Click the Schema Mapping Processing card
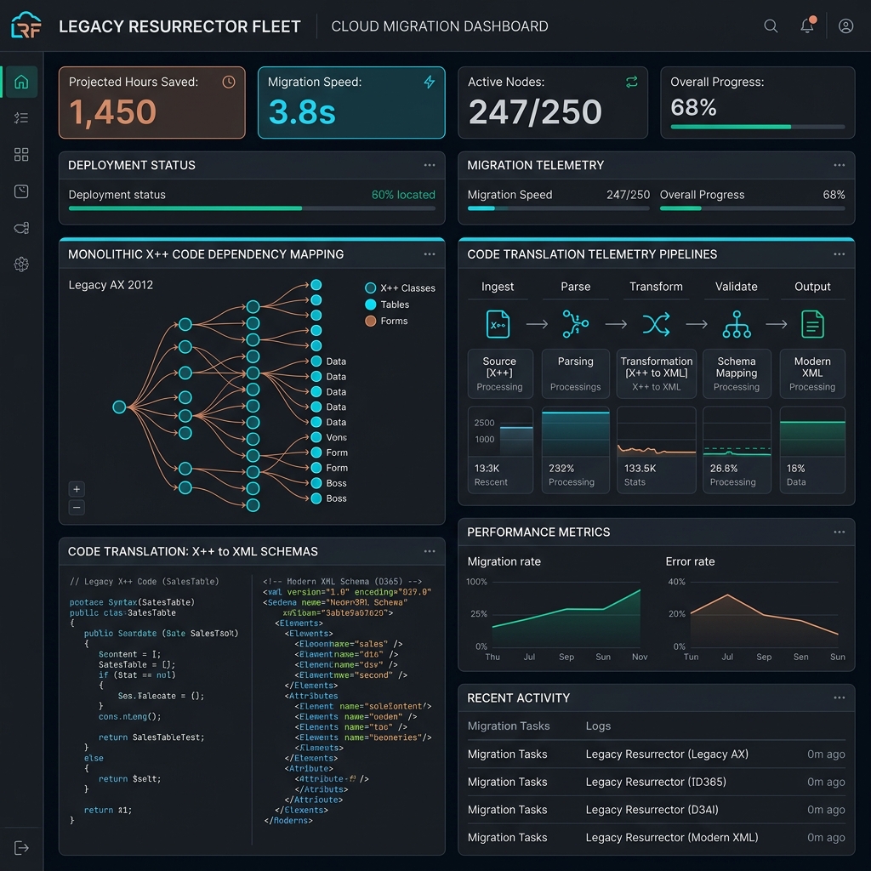Screen dimensions: 871x871 click(737, 373)
